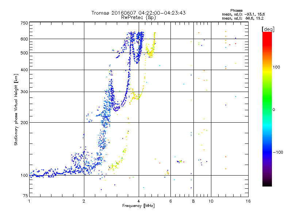
Task: Click the y-axis tick label '200'
Action: coord(24,123)
